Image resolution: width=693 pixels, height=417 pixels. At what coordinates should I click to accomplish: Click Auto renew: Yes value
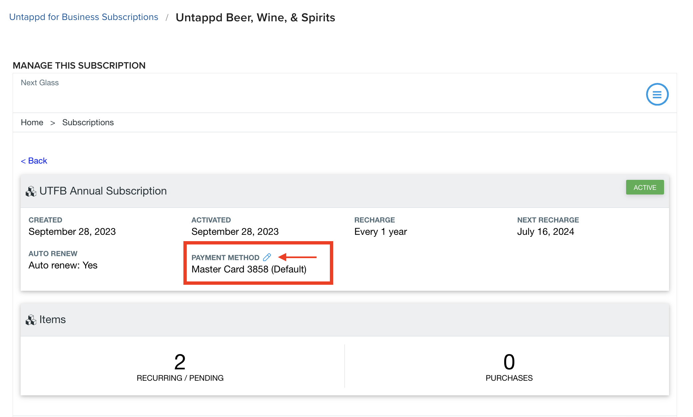coord(63,265)
